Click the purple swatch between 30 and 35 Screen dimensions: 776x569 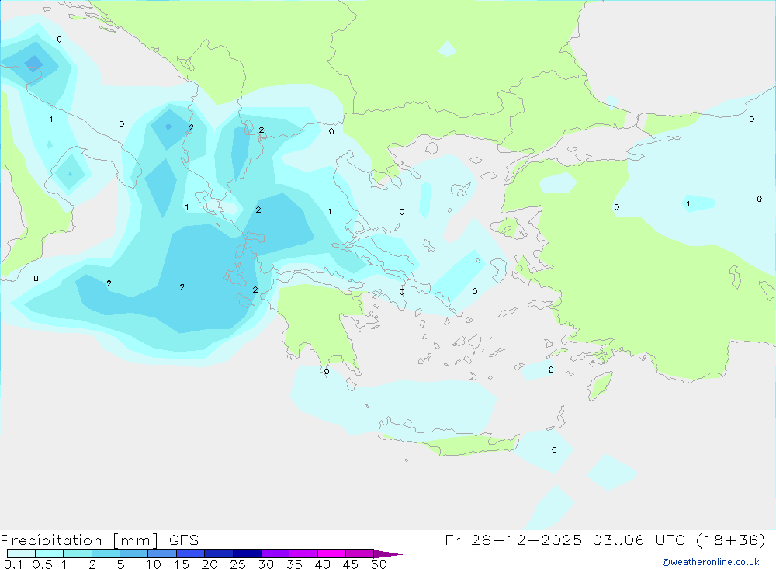coord(275,553)
